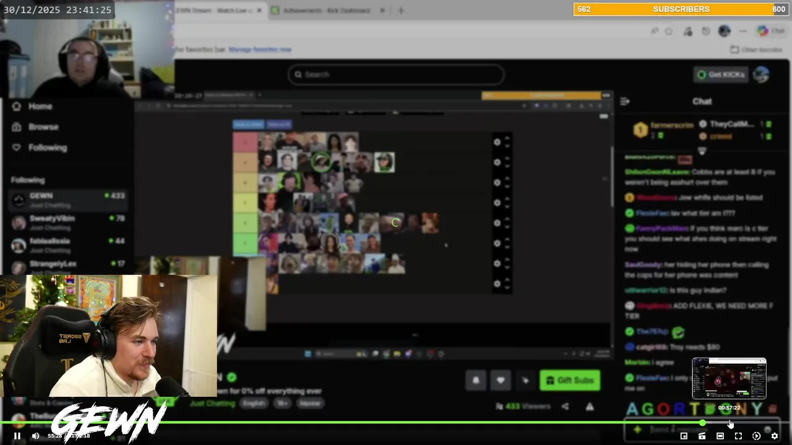Image resolution: width=792 pixels, height=445 pixels.
Task: Expand the chat top gifters chevron
Action: point(702,151)
